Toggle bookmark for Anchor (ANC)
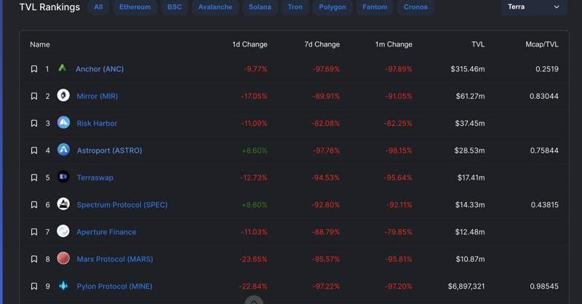582x304 pixels. [x=34, y=69]
